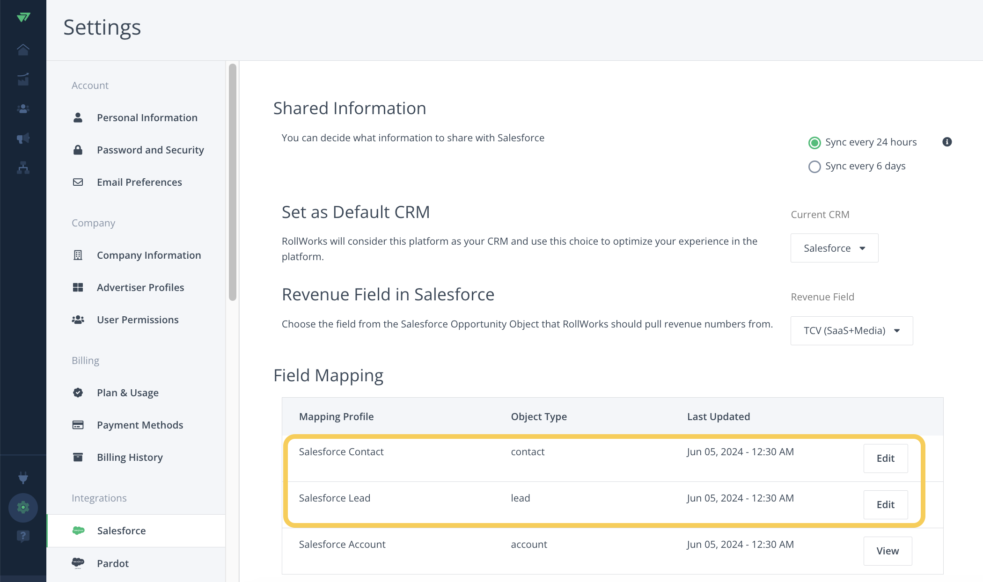Open the Current CRM Salesforce dropdown
This screenshot has width=983, height=582.
834,248
